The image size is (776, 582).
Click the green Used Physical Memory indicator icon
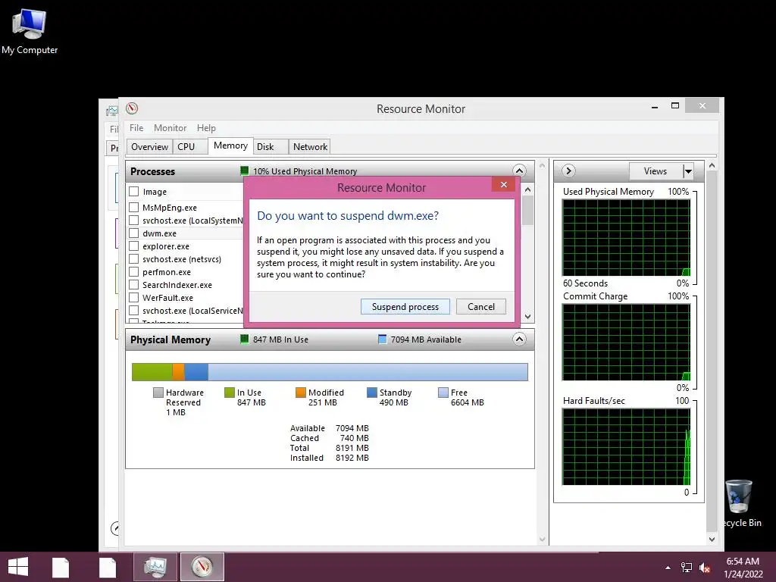click(x=244, y=171)
